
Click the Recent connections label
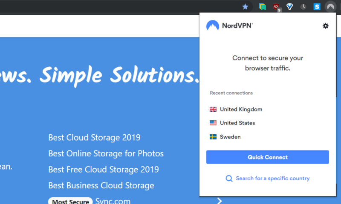231,93
